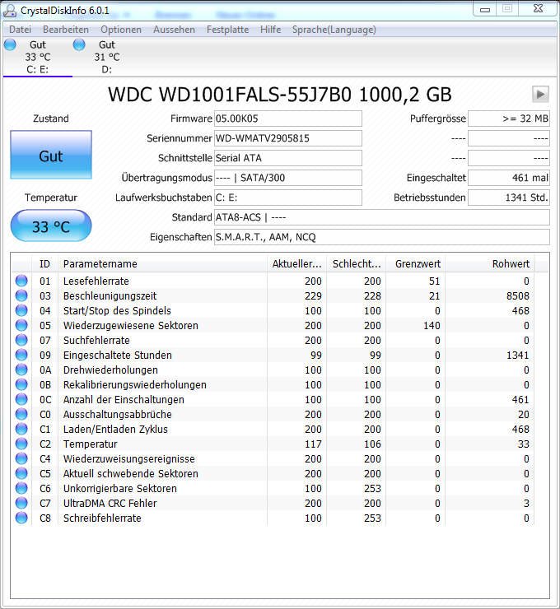Select the D: disk status orb

(79, 44)
